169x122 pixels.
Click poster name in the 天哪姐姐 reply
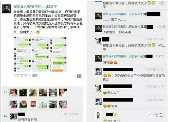tap(121, 27)
